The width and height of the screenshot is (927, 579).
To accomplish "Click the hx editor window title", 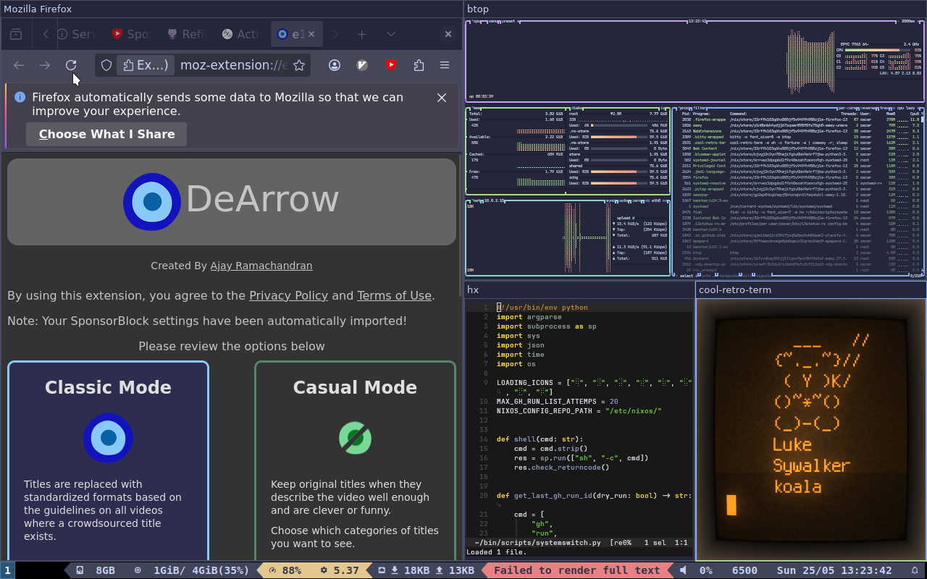I will (579, 289).
